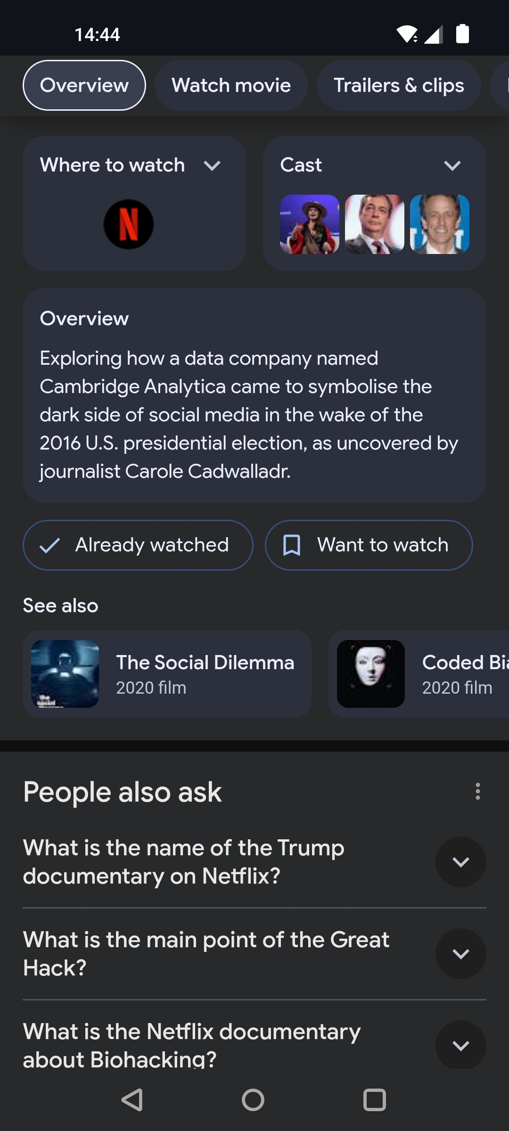Viewport: 509px width, 1131px height.
Task: Expand the Biohacking documentary question
Action: click(460, 1045)
